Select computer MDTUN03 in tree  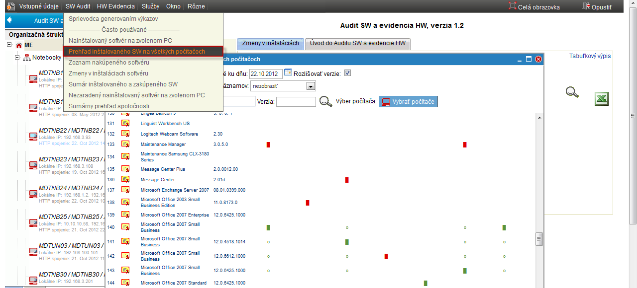coord(71,246)
